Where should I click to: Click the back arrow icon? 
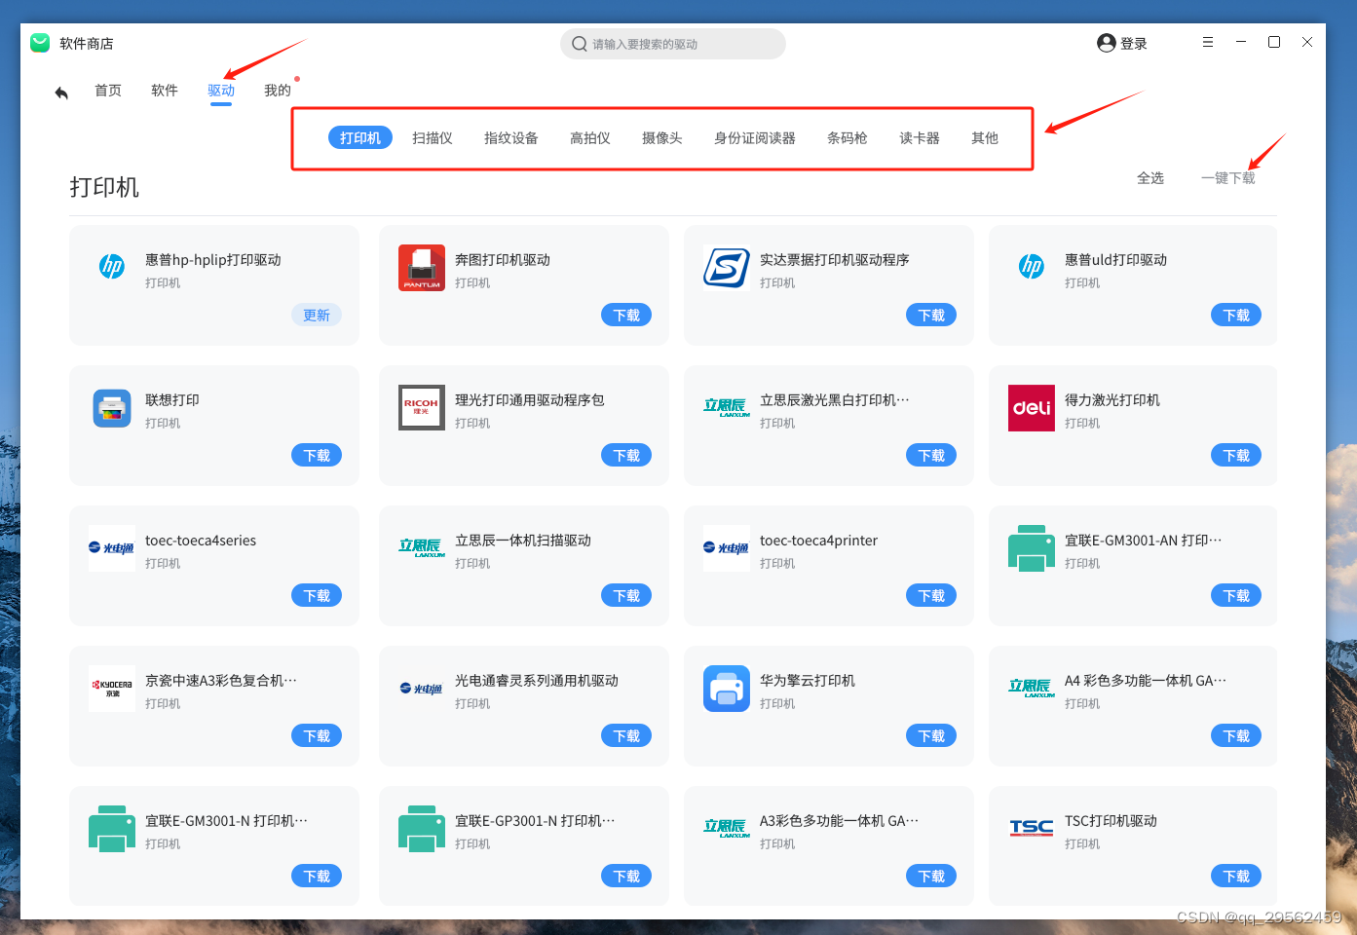coord(61,93)
